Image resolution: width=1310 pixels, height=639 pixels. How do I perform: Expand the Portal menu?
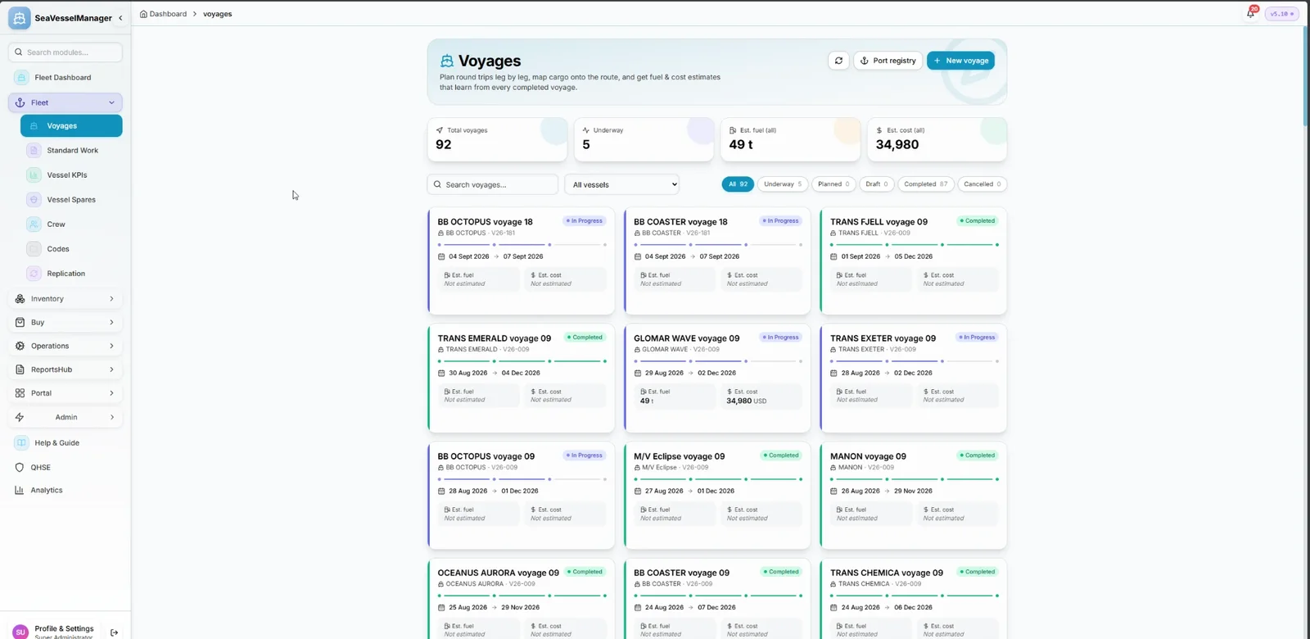[65, 393]
